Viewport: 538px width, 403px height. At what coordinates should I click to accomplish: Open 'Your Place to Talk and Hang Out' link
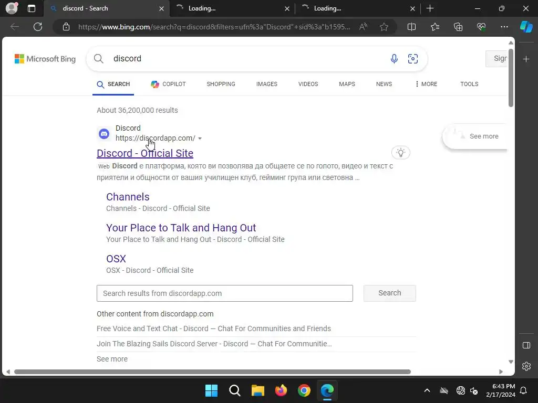click(181, 228)
